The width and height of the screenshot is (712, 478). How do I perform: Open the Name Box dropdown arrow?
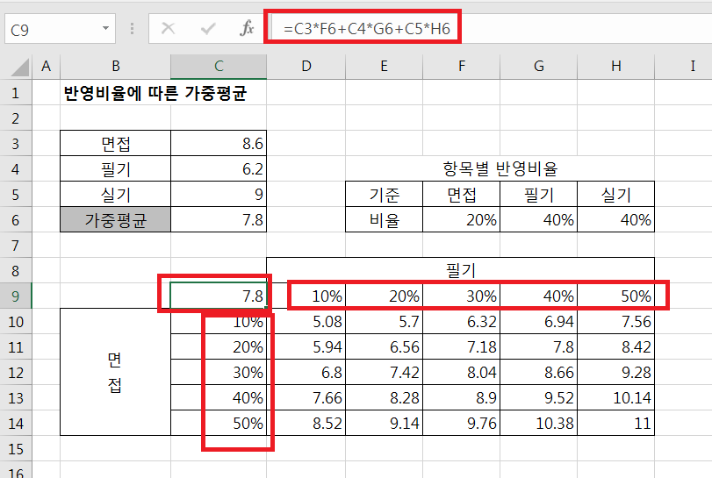(106, 29)
